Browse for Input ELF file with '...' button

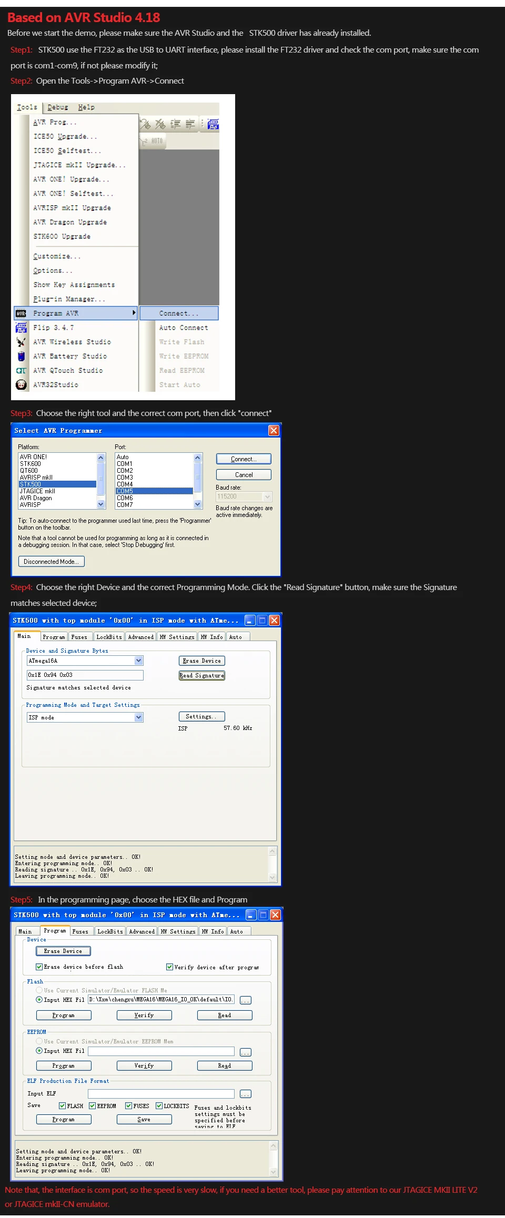[x=245, y=1094]
